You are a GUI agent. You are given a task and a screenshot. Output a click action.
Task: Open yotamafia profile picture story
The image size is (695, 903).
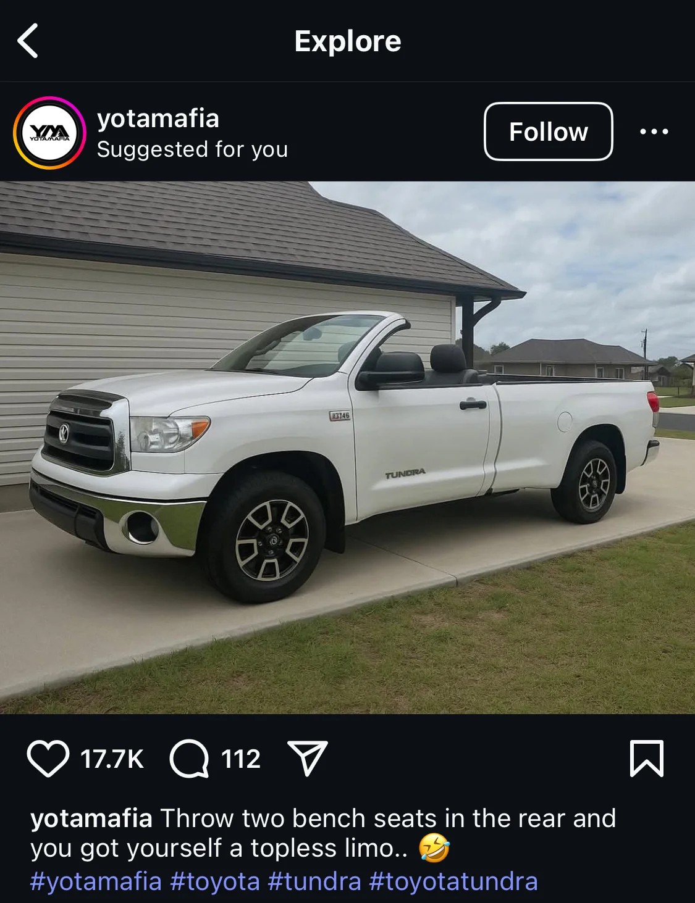coord(49,133)
